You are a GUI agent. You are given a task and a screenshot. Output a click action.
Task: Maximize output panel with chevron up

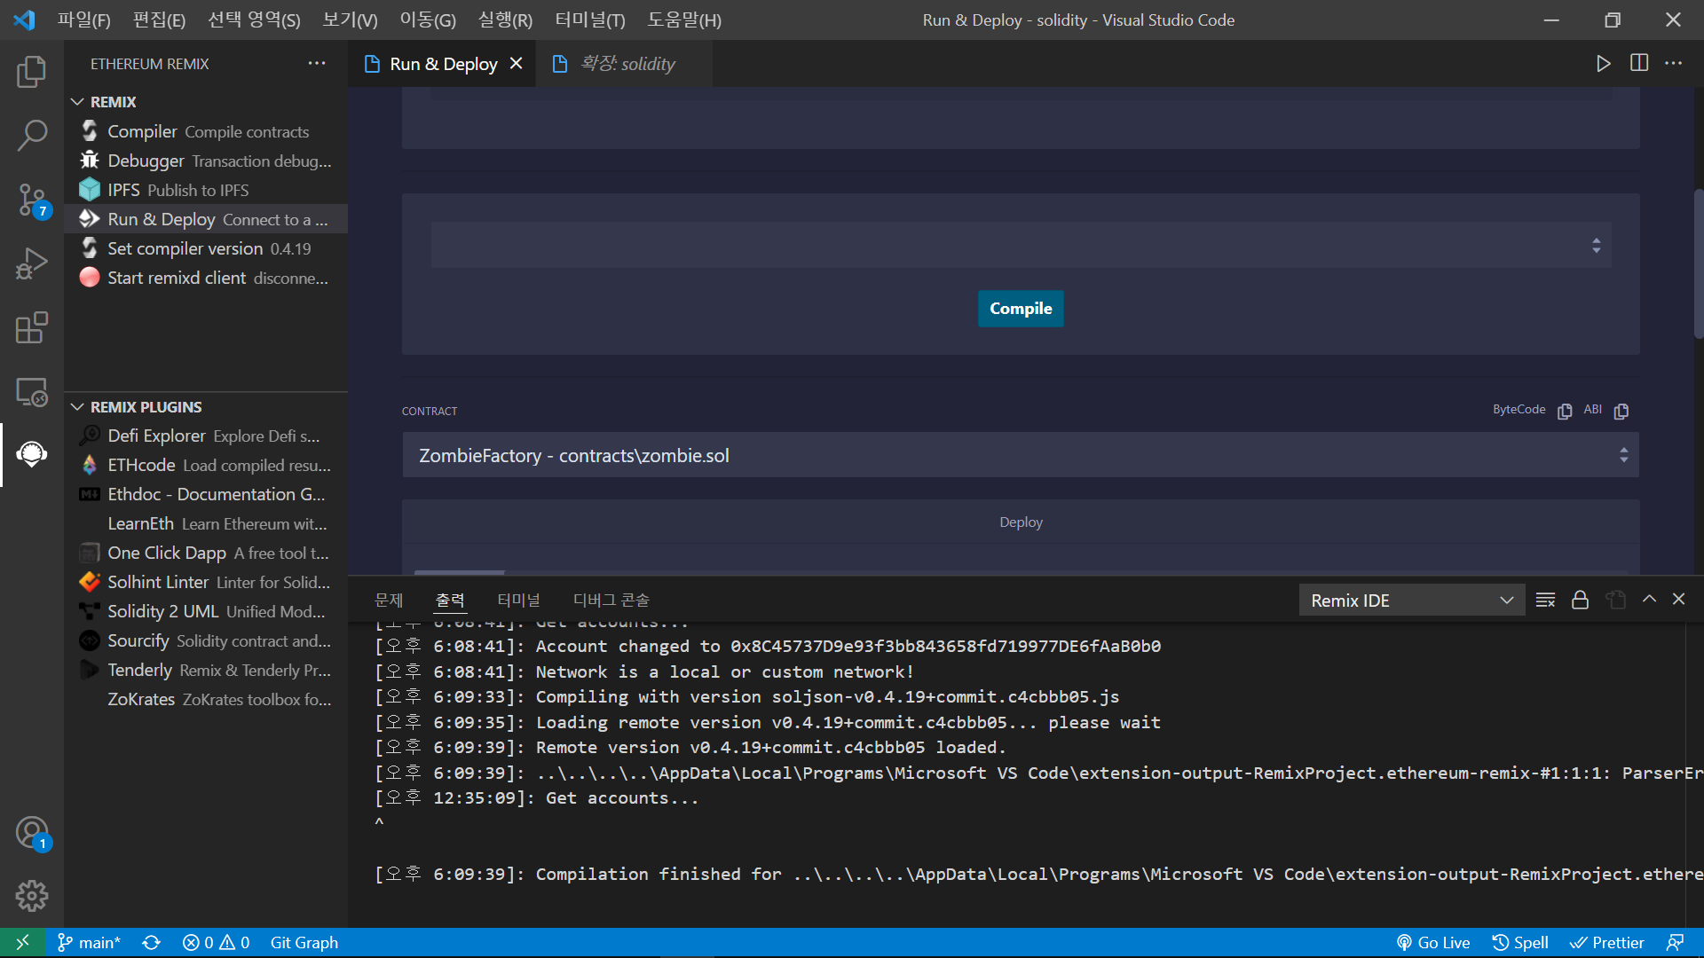point(1649,600)
